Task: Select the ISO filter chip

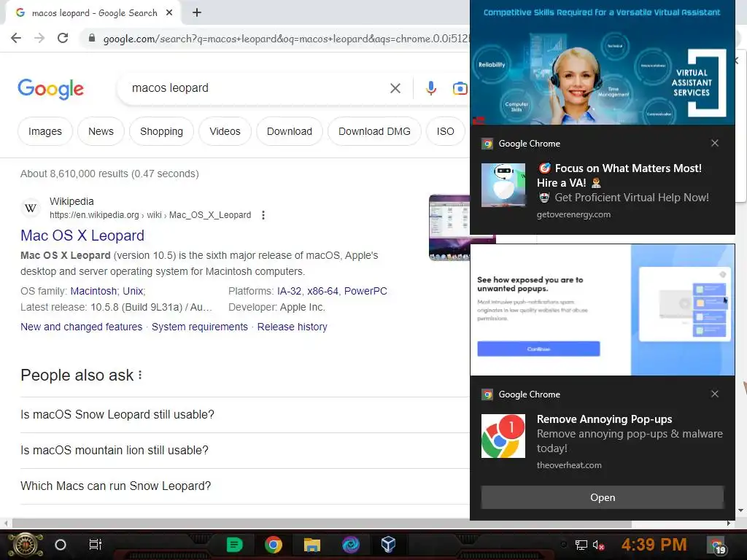Action: (446, 131)
